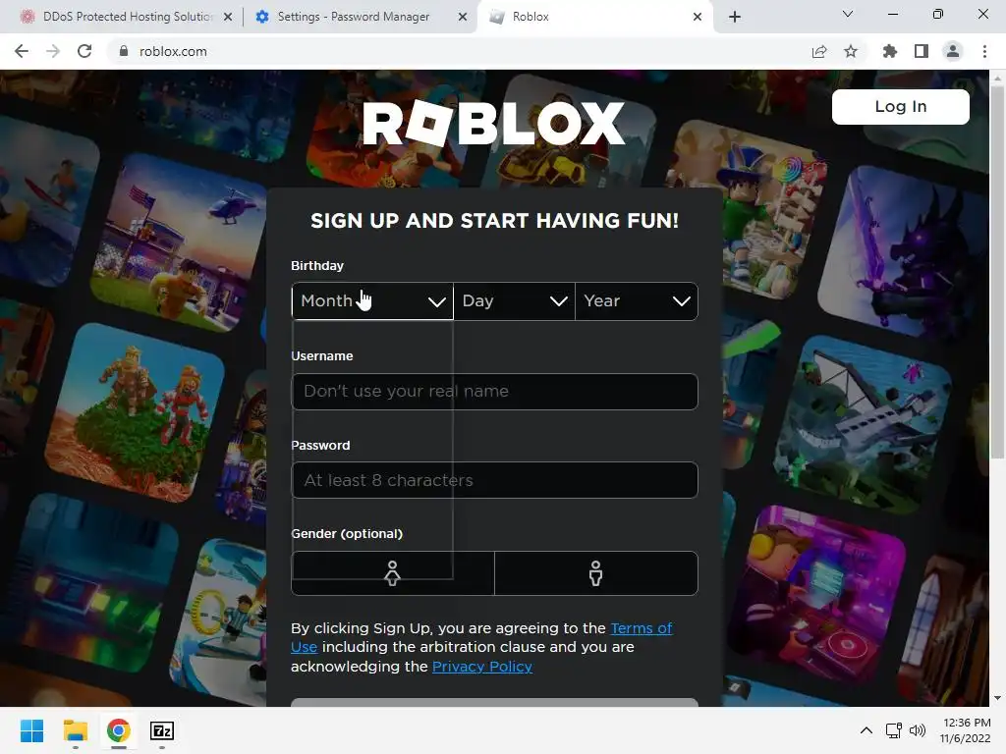Focus the Password input field

pyautogui.click(x=495, y=479)
